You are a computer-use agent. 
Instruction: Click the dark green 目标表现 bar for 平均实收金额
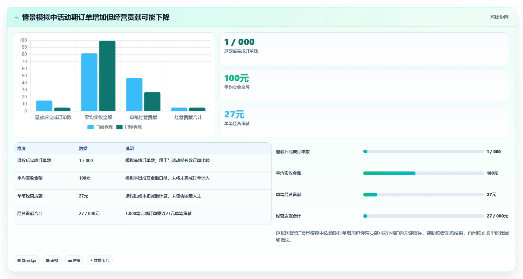107,76
